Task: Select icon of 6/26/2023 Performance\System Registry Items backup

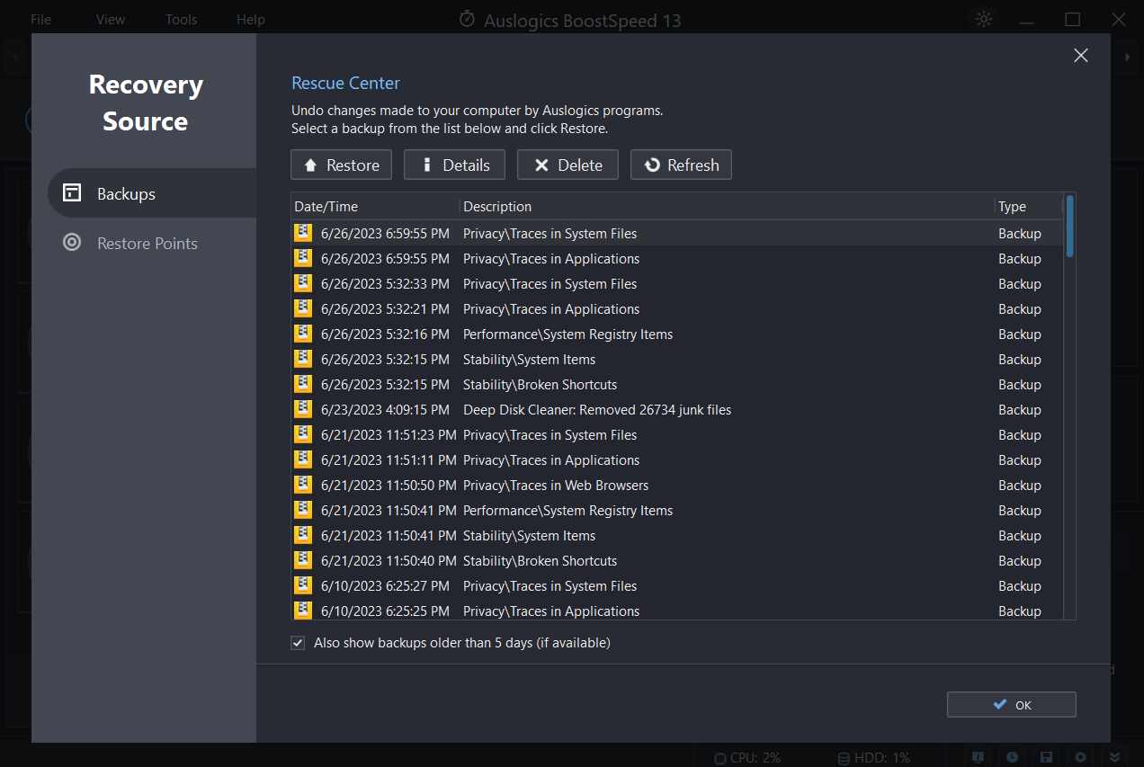Action: 302,334
